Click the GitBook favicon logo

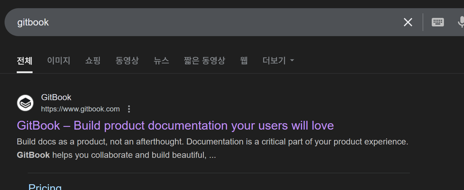[x=25, y=103]
